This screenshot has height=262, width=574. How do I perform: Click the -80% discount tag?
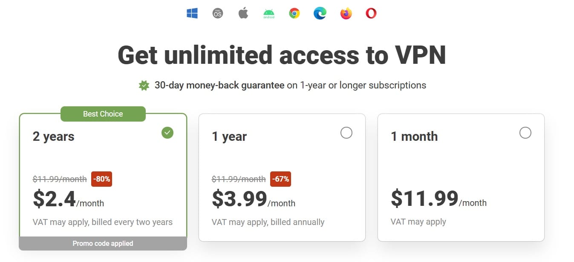101,179
